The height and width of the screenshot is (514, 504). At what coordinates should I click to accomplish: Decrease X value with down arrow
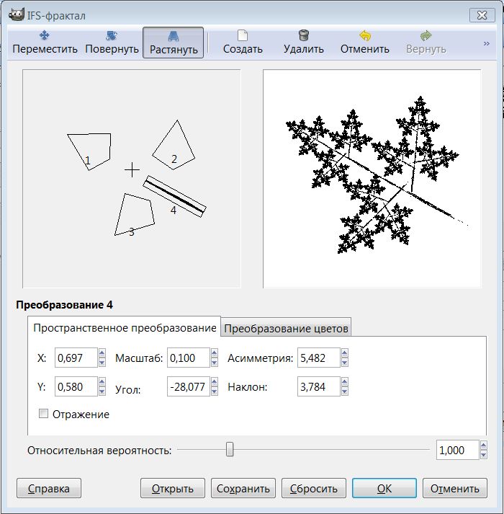pyautogui.click(x=102, y=362)
